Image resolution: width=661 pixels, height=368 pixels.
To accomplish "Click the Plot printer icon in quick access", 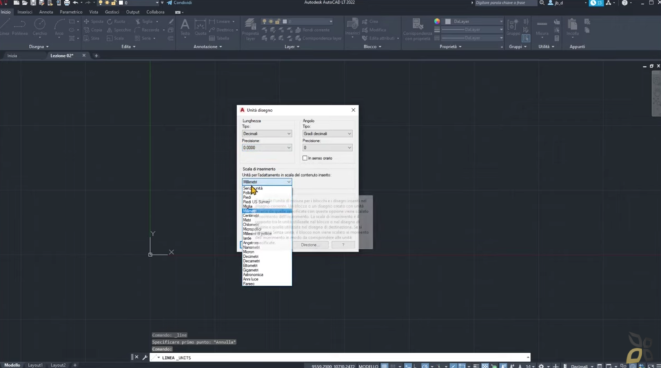I will coord(66,3).
